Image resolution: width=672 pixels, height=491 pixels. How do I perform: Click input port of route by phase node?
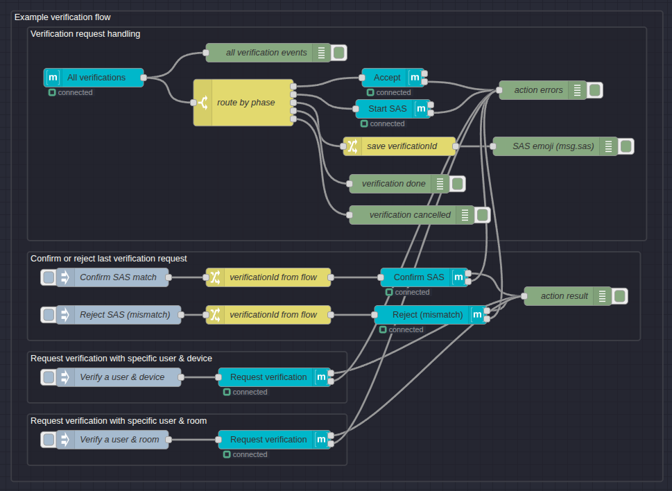pos(193,103)
